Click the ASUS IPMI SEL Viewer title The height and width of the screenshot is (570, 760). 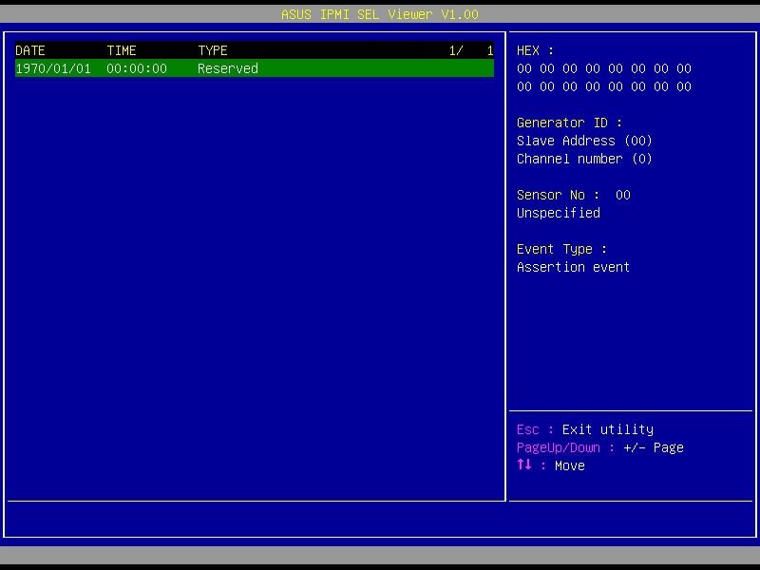[380, 14]
